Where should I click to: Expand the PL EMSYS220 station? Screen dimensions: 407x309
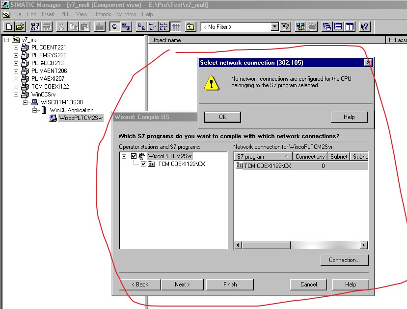pos(16,55)
